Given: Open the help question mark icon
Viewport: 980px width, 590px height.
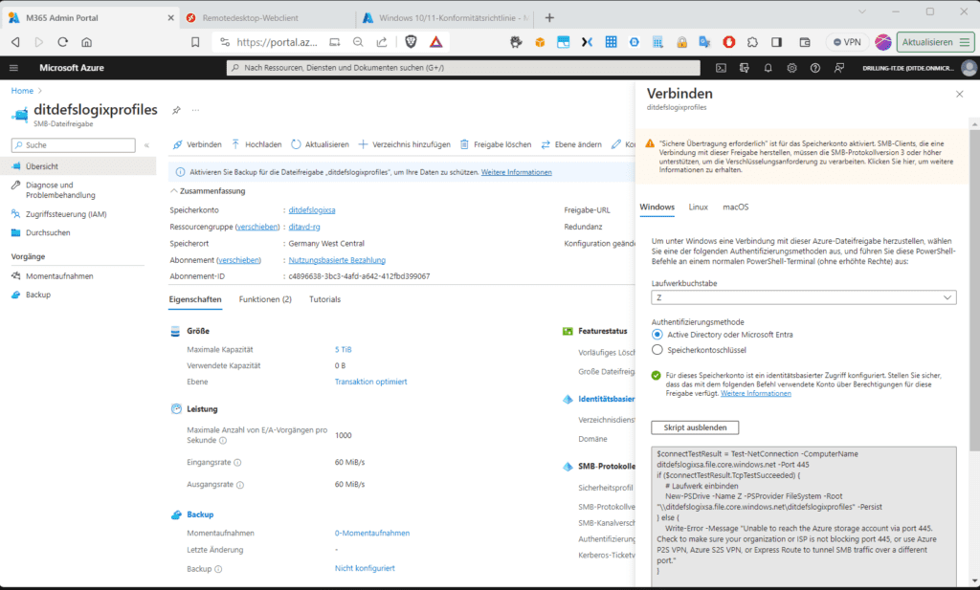Looking at the screenshot, I should [815, 68].
